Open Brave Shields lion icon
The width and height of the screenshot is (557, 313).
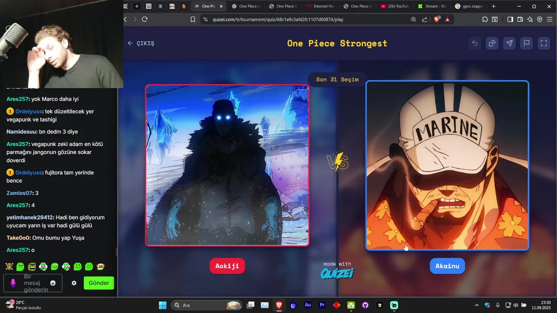coord(437,19)
